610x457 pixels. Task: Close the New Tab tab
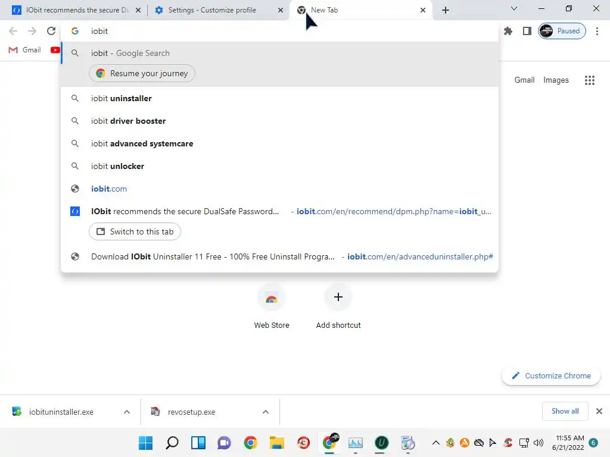(x=423, y=10)
